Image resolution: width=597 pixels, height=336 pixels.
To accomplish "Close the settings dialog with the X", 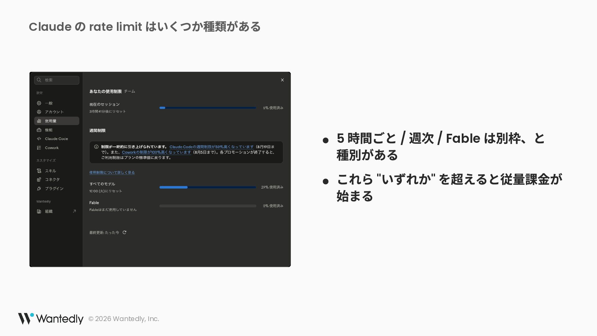I will [282, 80].
